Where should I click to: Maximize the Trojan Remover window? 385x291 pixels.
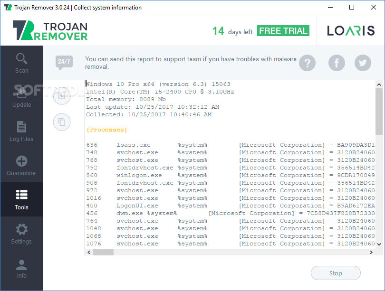352,7
